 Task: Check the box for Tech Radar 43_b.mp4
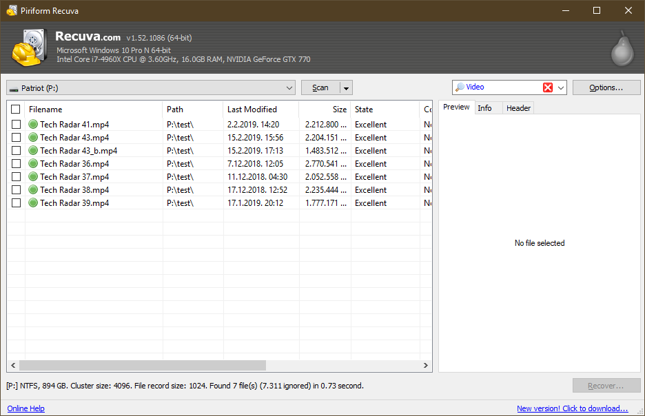click(x=16, y=150)
